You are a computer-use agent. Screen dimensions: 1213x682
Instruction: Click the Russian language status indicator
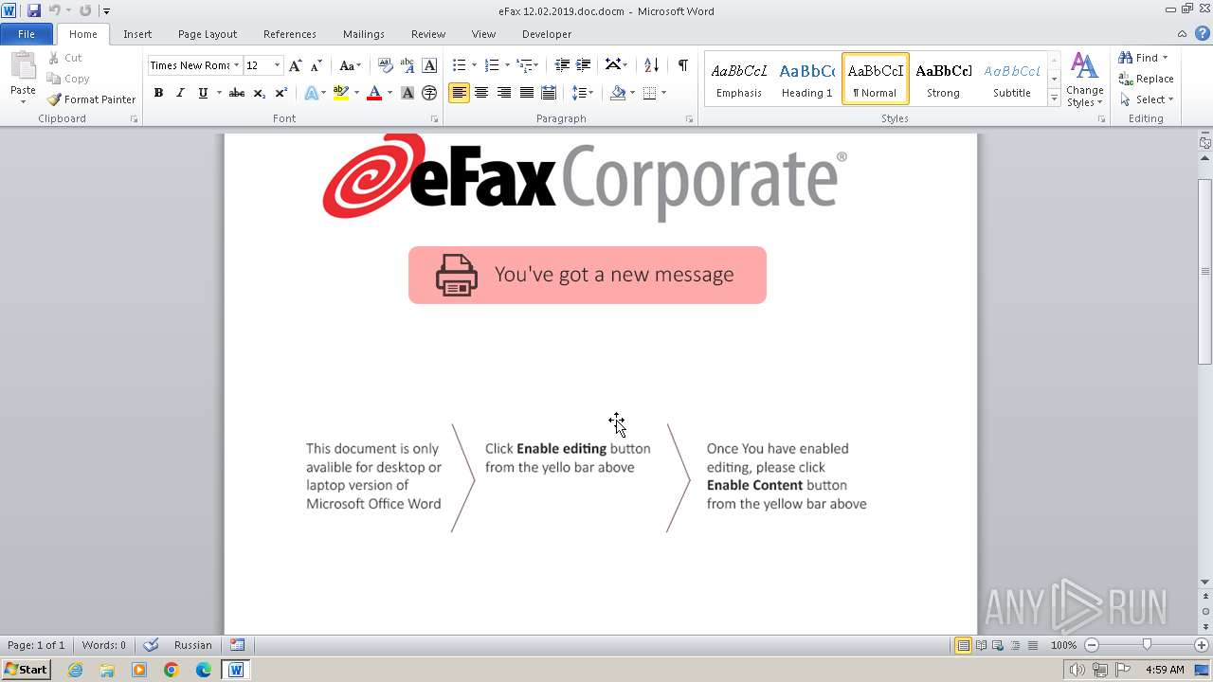click(193, 645)
